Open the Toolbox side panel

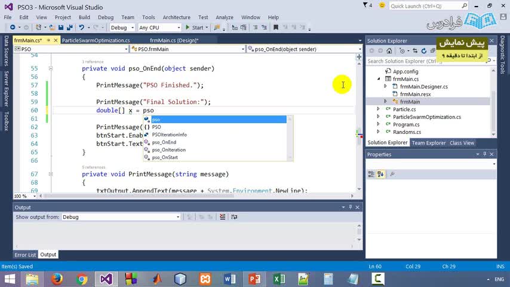pyautogui.click(x=6, y=121)
